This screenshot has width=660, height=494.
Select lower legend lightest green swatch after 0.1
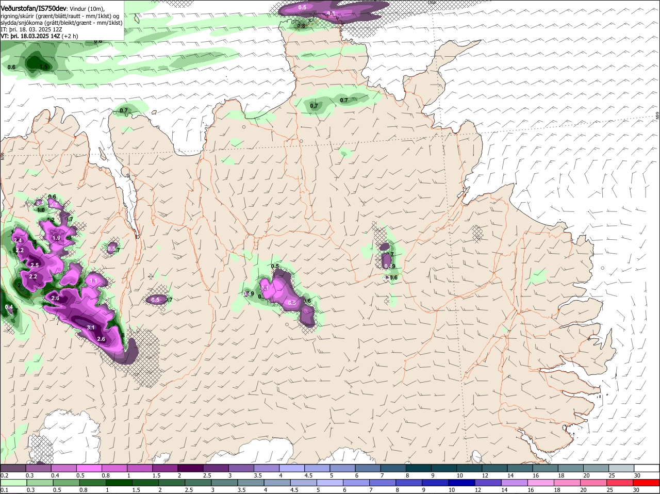coord(13,483)
